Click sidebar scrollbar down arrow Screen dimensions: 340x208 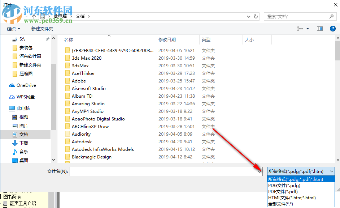click(x=53, y=160)
